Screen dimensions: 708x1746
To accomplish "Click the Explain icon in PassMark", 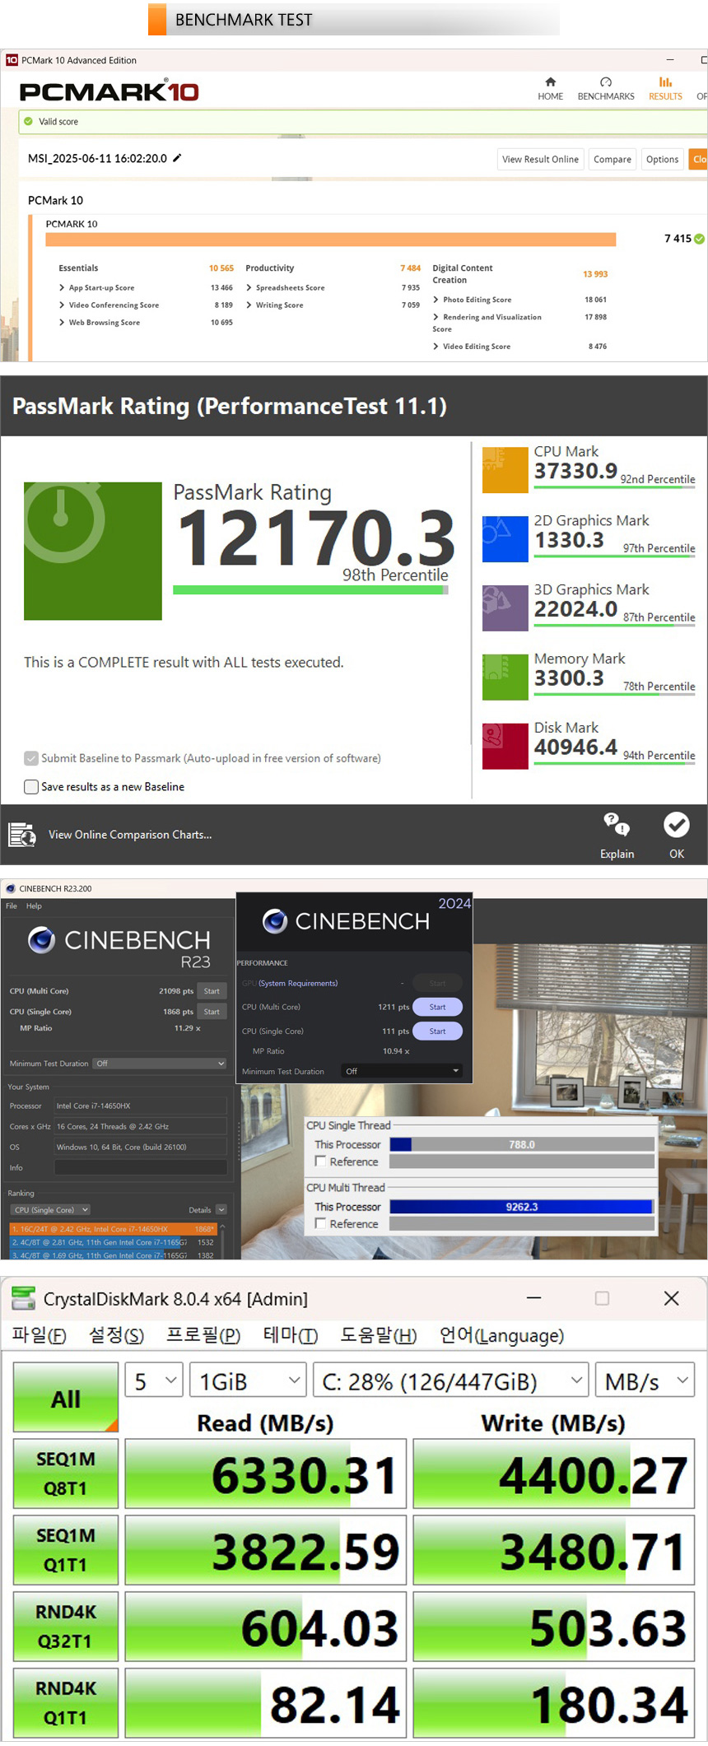I will [x=617, y=825].
